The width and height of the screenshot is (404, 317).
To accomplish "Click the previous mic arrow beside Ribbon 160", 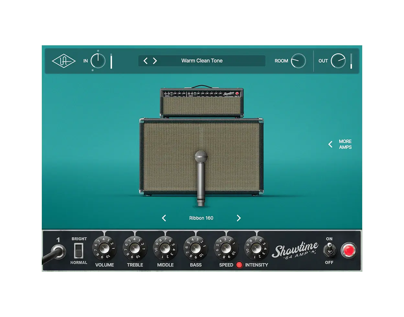I will [164, 218].
